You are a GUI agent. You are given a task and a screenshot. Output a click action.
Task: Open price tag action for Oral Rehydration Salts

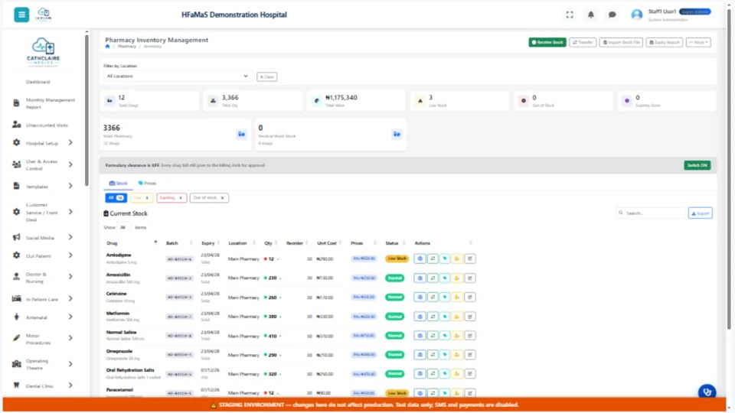pyautogui.click(x=445, y=374)
